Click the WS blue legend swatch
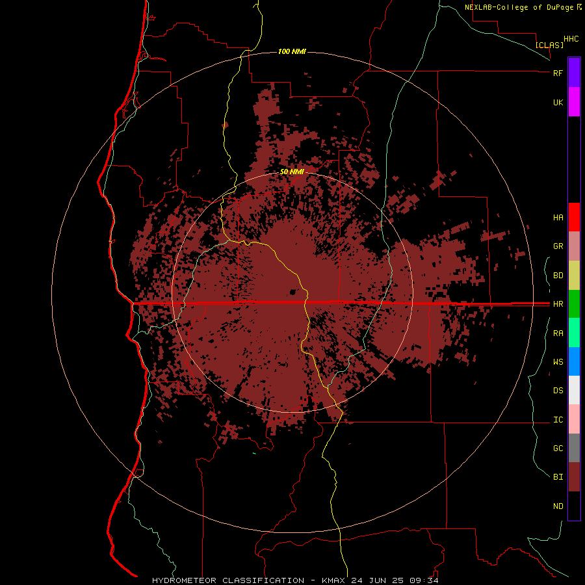Screen dimensions: 585x585 pos(574,361)
